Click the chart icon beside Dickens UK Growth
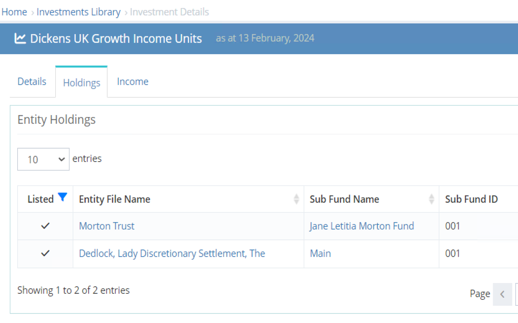The image size is (518, 323). pyautogui.click(x=20, y=38)
